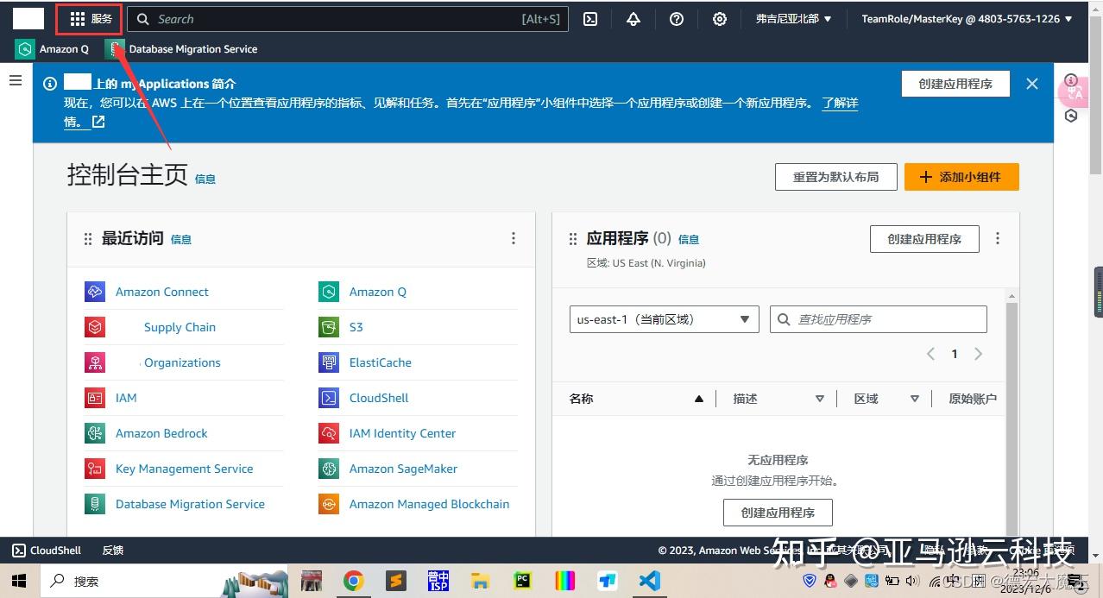Open CloudShell in the bottom footer

(x=47, y=551)
